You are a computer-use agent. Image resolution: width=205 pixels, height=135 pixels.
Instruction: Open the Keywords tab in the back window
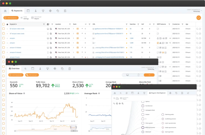click(17, 11)
